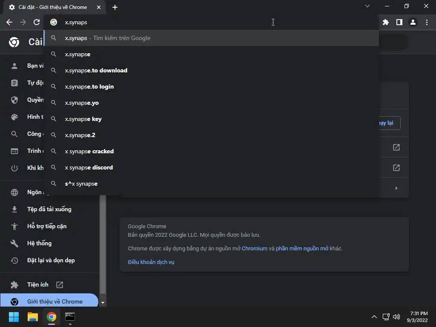This screenshot has width=436, height=327.
Task: Choose the x.synapse suggestion
Action: [x=211, y=54]
